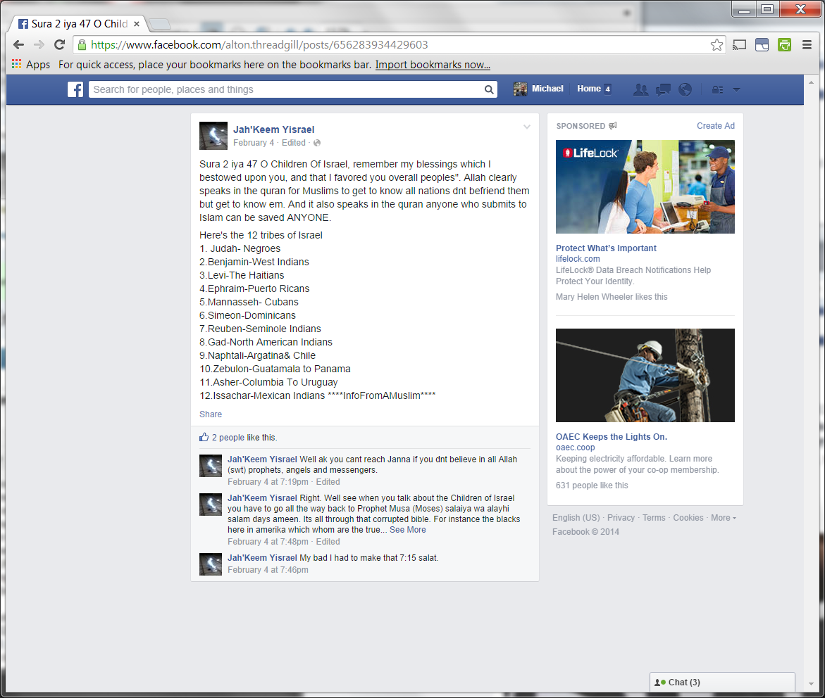The height and width of the screenshot is (698, 825).
Task: Click the thumbs-up like icon
Action: click(x=204, y=437)
